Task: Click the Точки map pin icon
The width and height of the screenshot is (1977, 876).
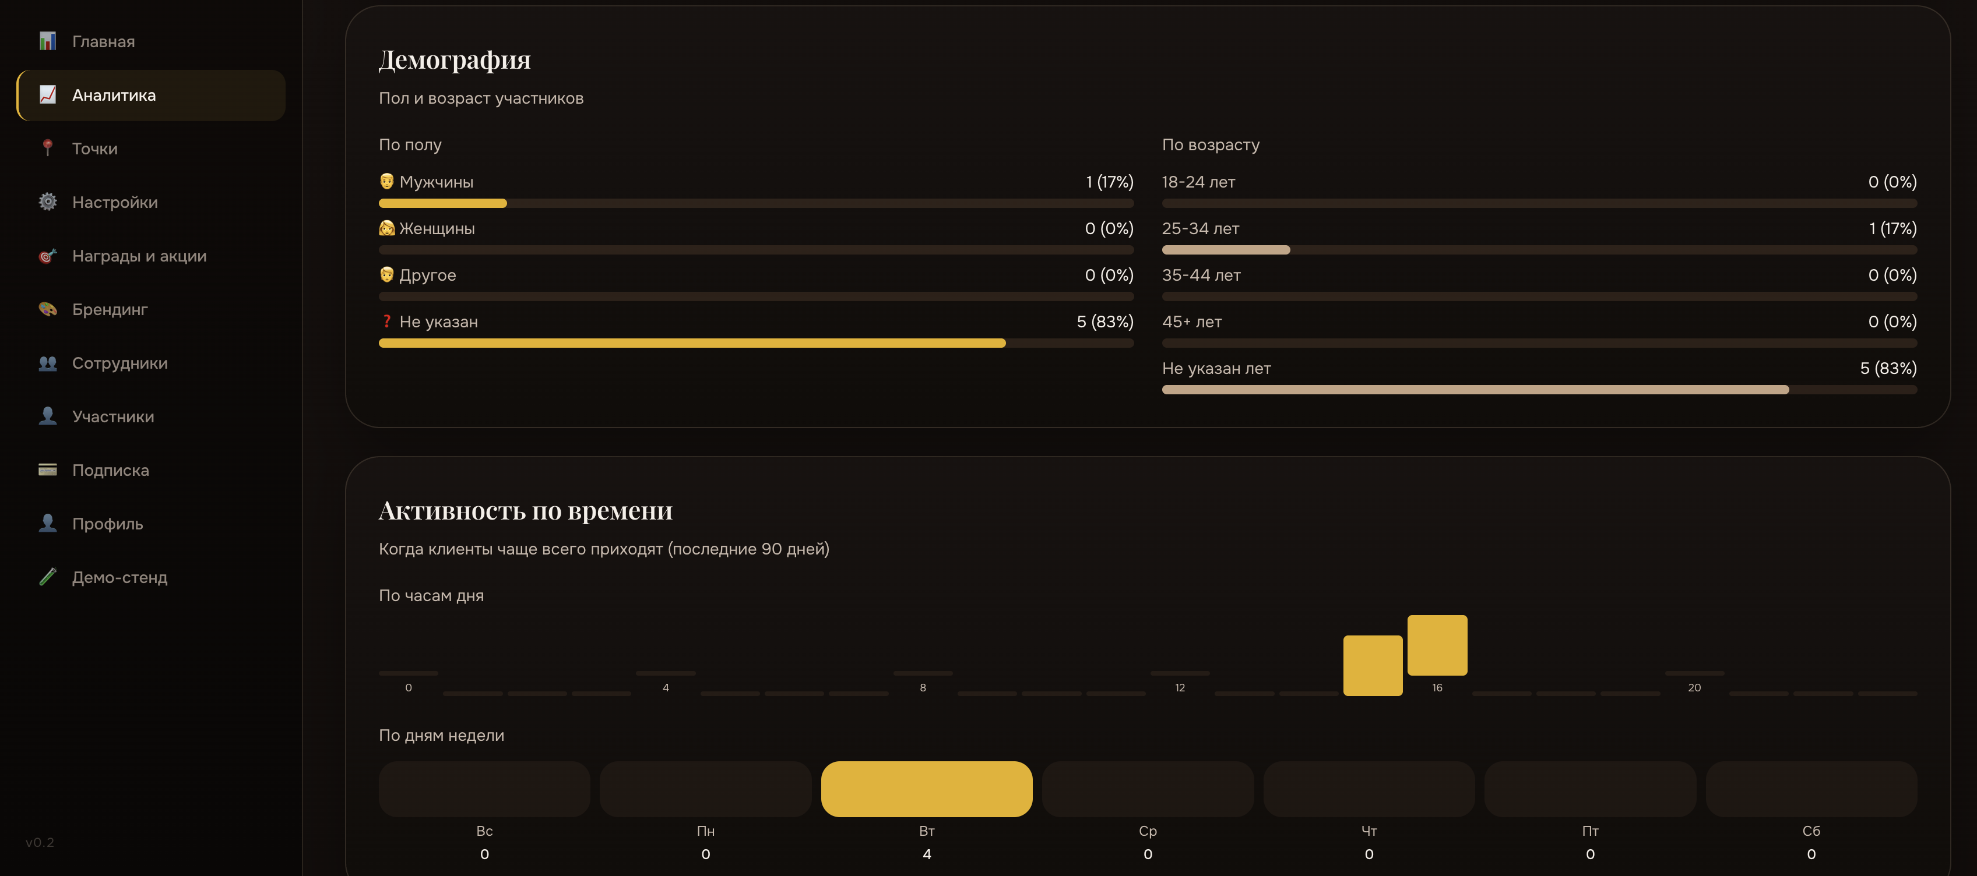Action: [48, 148]
